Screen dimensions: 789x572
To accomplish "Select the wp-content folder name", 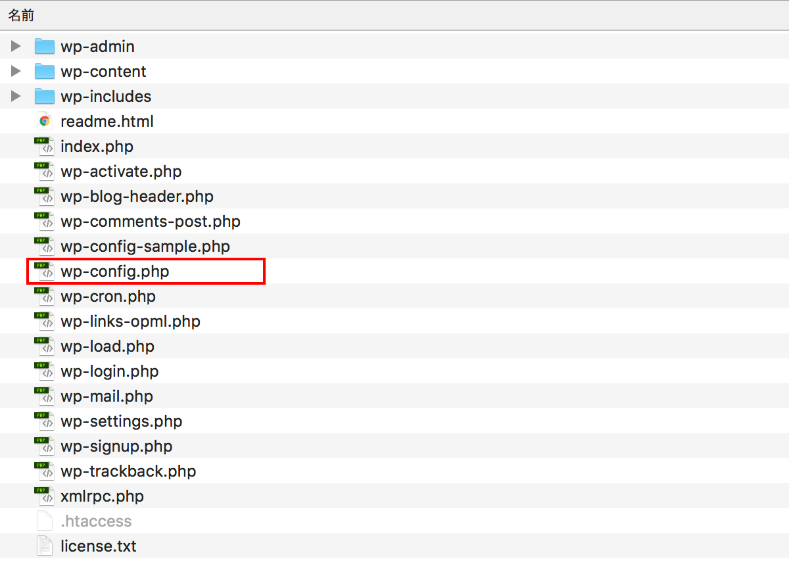I will (103, 72).
